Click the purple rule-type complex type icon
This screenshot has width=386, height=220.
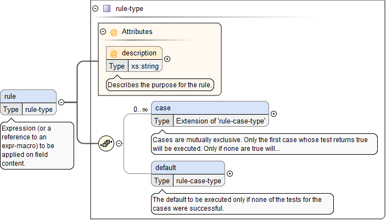(107, 9)
